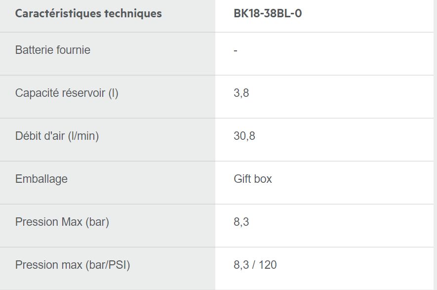
Task: Select the BK18-38BL-0 model column header
Action: click(x=268, y=13)
